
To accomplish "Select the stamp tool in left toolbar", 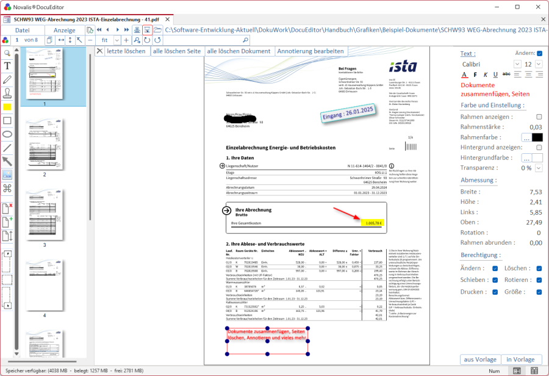I will pyautogui.click(x=7, y=93).
